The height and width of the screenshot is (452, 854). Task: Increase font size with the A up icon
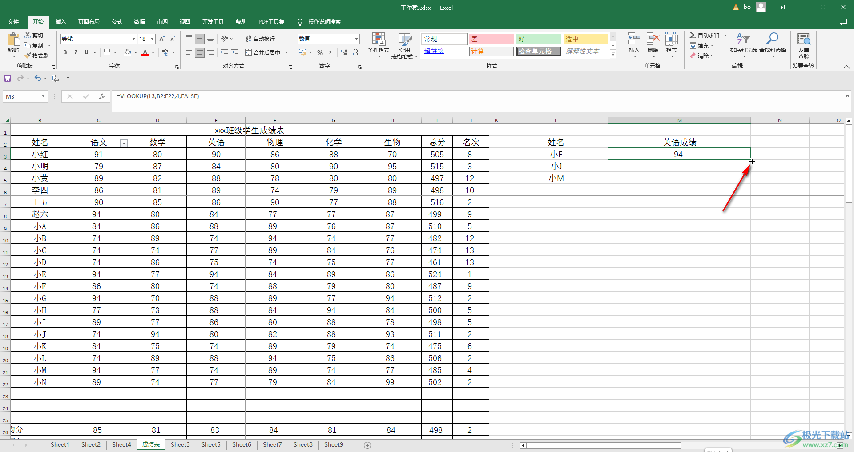[x=162, y=39]
